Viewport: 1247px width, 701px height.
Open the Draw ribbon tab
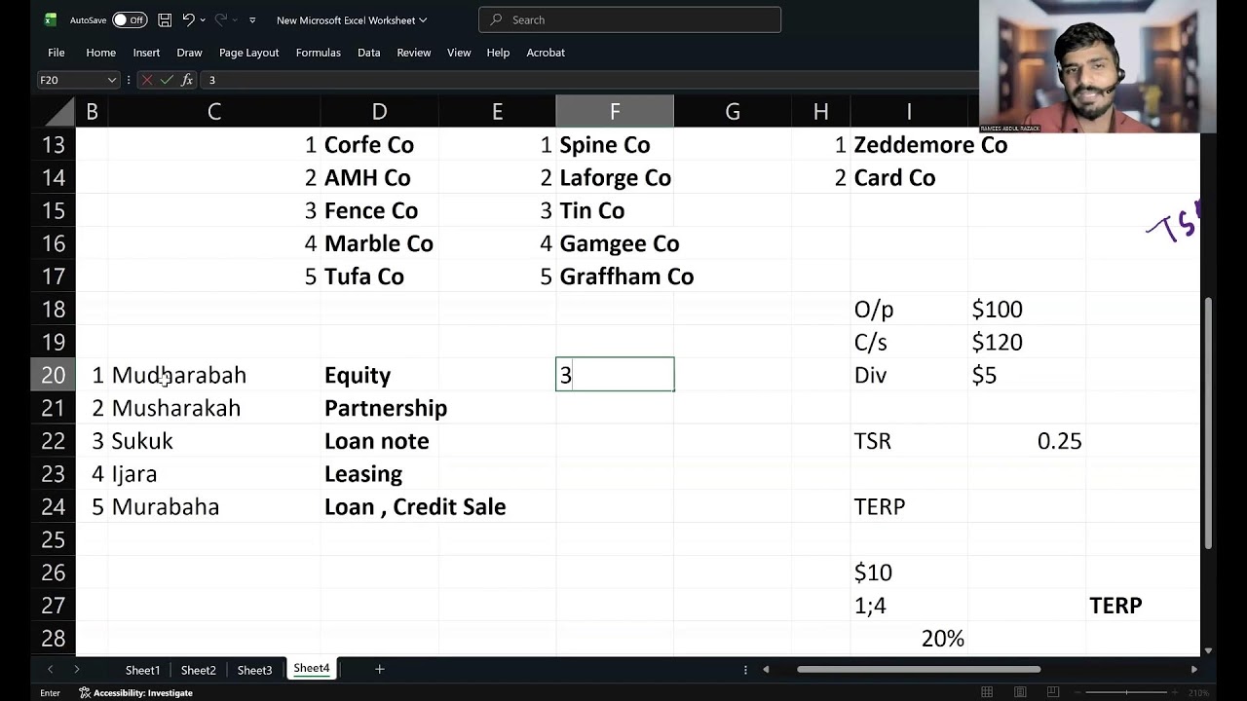(x=189, y=53)
